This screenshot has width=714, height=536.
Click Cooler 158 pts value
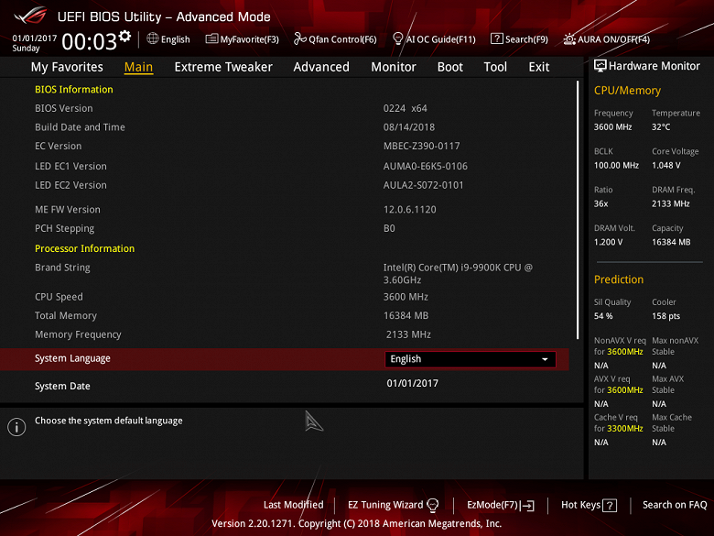coord(665,316)
